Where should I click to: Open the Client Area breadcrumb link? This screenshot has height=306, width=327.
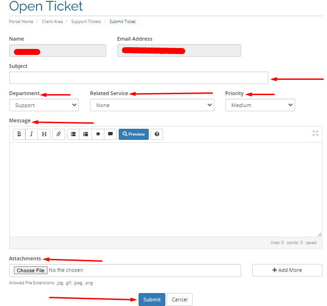coord(52,22)
